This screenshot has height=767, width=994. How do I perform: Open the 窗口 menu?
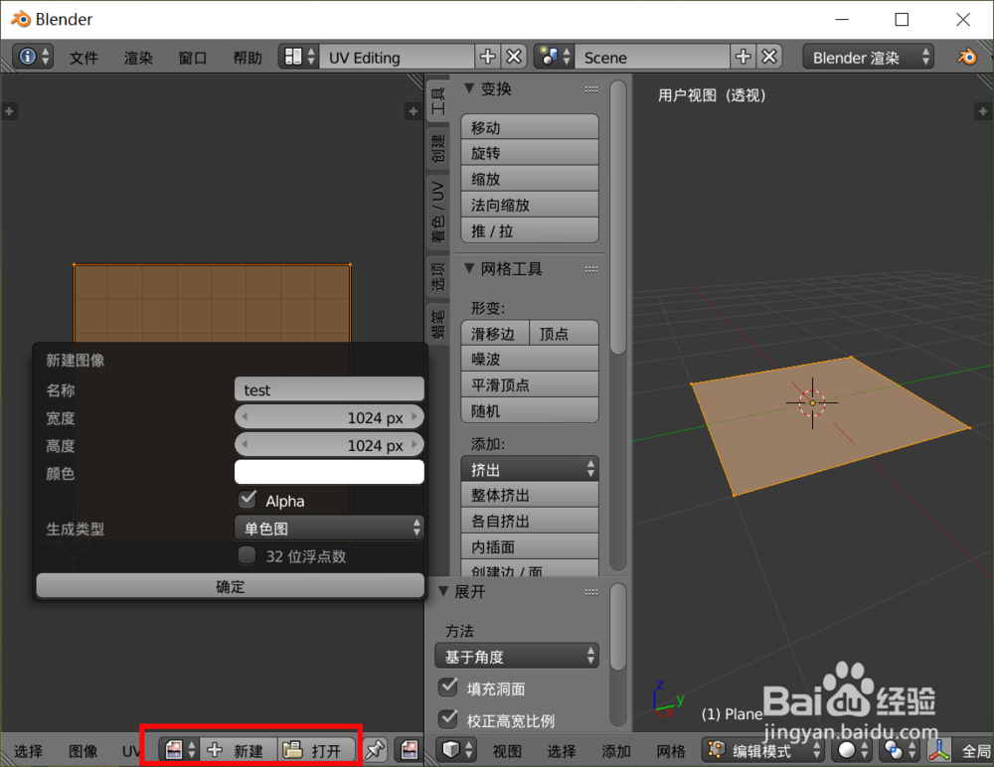193,58
